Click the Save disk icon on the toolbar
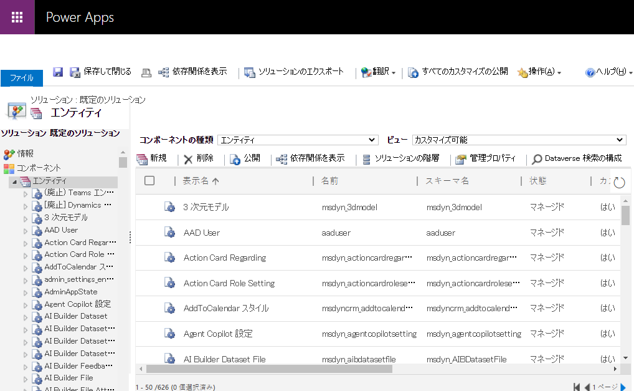The image size is (634, 391). (57, 72)
